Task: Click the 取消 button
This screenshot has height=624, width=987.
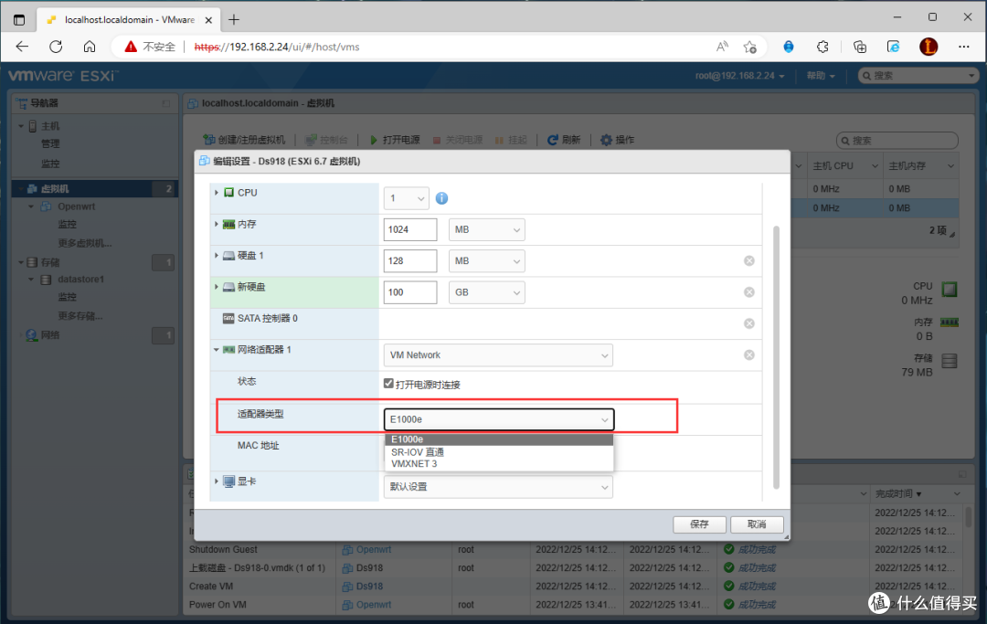Action: pos(757,524)
